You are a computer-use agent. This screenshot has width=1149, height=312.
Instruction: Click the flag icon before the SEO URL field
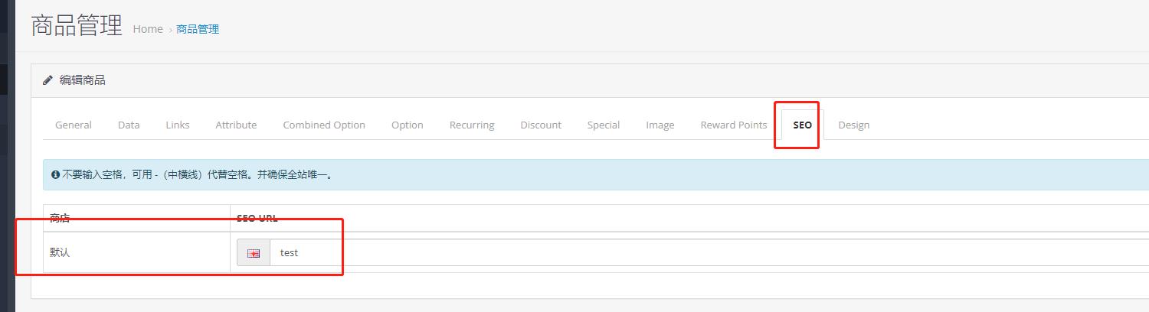click(254, 253)
